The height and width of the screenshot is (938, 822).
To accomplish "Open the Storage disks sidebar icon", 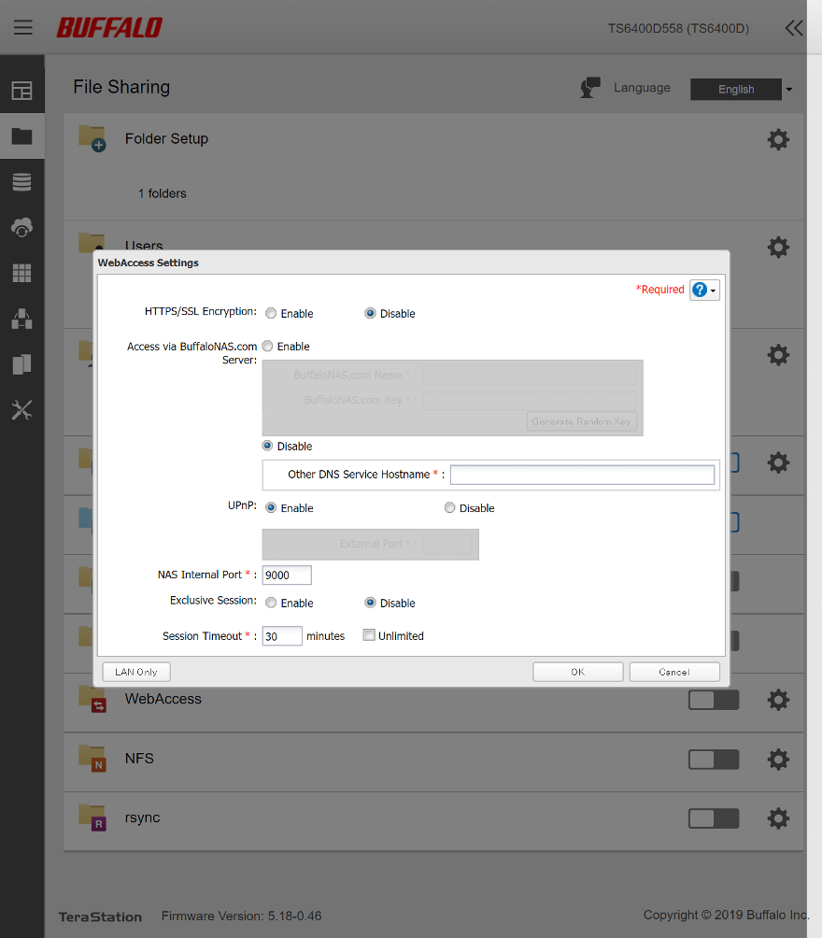I will [x=22, y=182].
